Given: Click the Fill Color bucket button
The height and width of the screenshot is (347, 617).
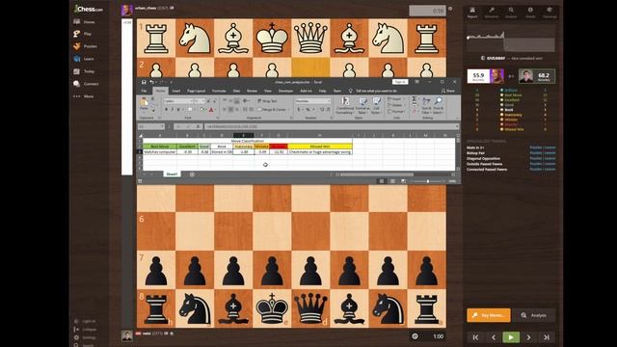Looking at the screenshot, I should 202,109.
